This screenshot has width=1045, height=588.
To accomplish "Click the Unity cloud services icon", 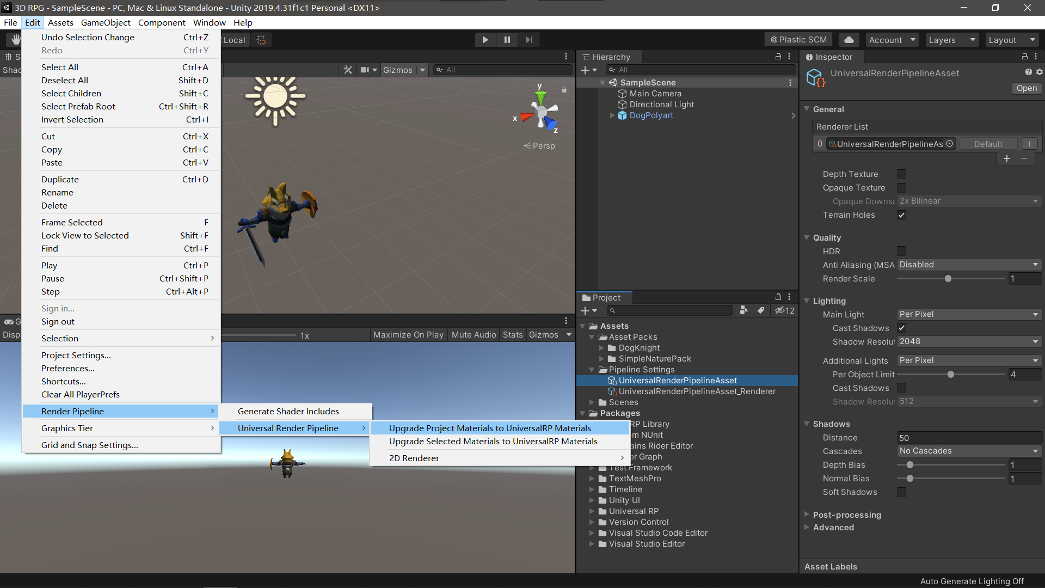I will point(849,39).
